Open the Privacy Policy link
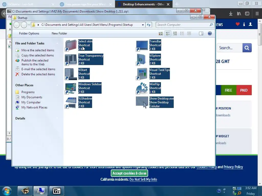Viewport: 262px width, 196px height. click(233, 167)
